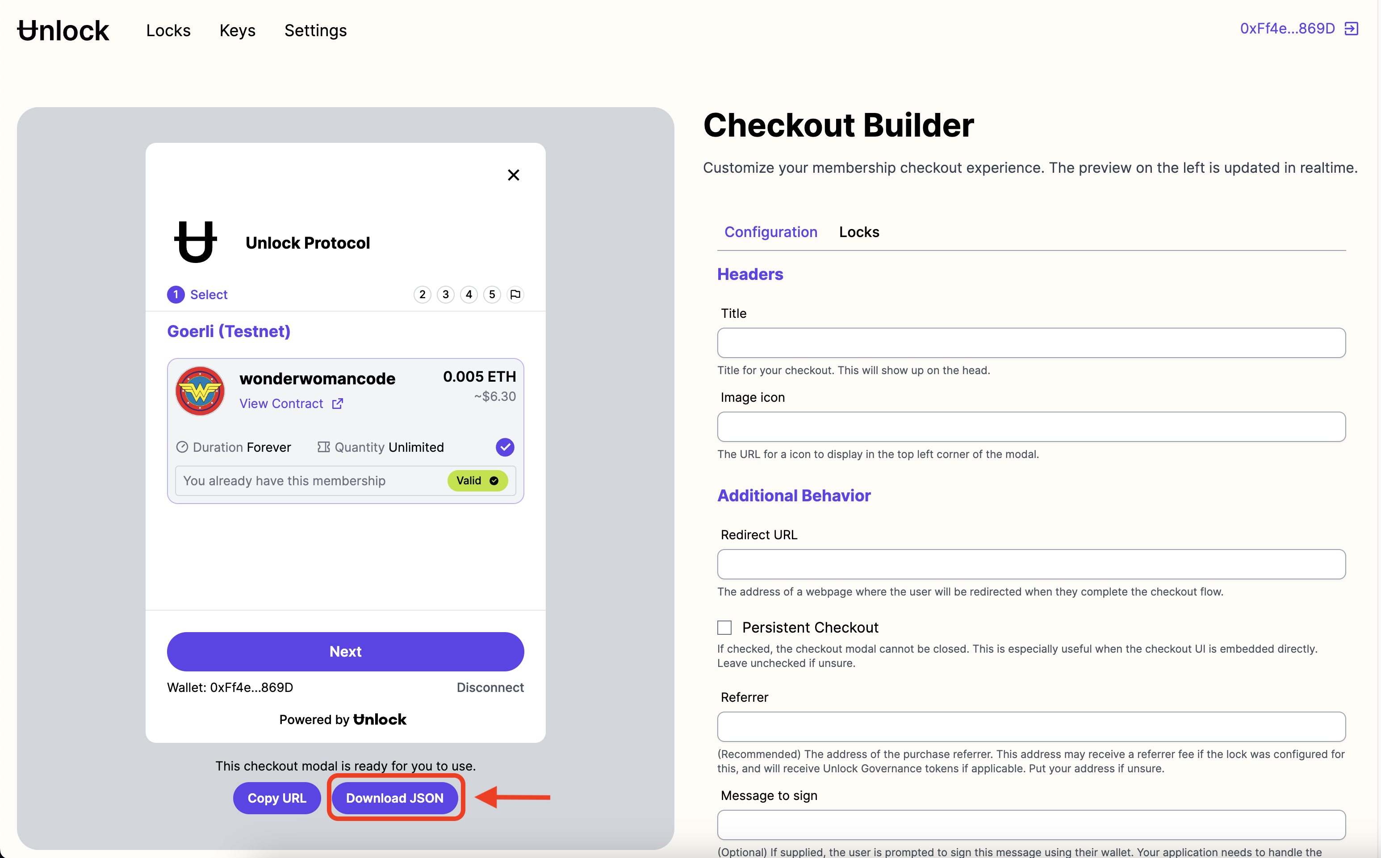Click the Unlock Protocol logo icon
The width and height of the screenshot is (1381, 858).
coord(195,241)
